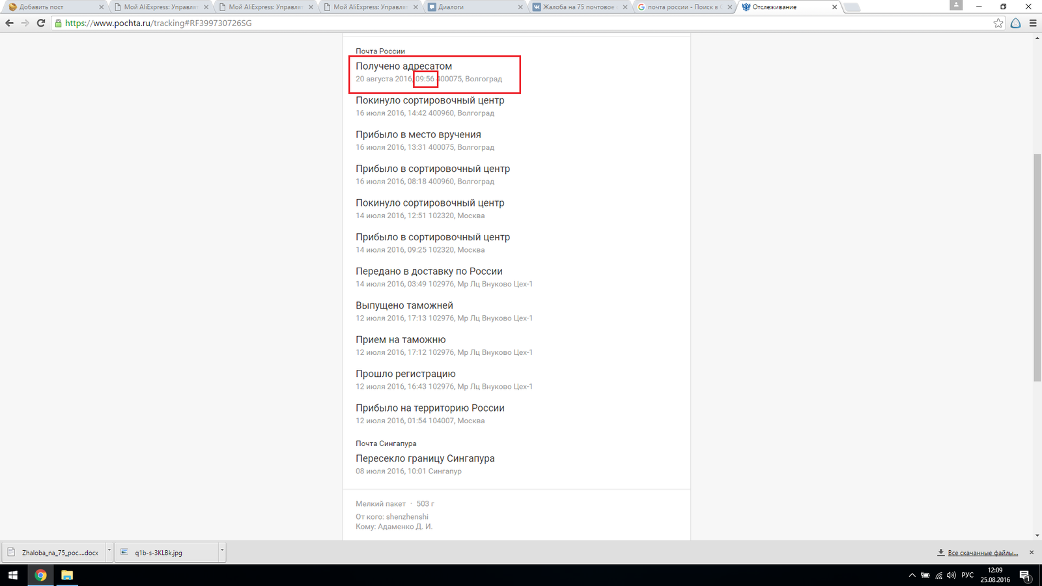Viewport: 1042px width, 586px height.
Task: Click the scrollbar up arrow
Action: 1037,38
